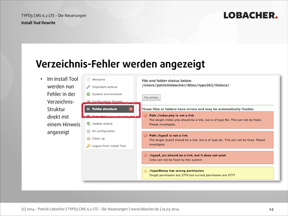This screenshot has height=216, width=288.
Task: Click the gear icon for All configuration
Action: point(88,131)
